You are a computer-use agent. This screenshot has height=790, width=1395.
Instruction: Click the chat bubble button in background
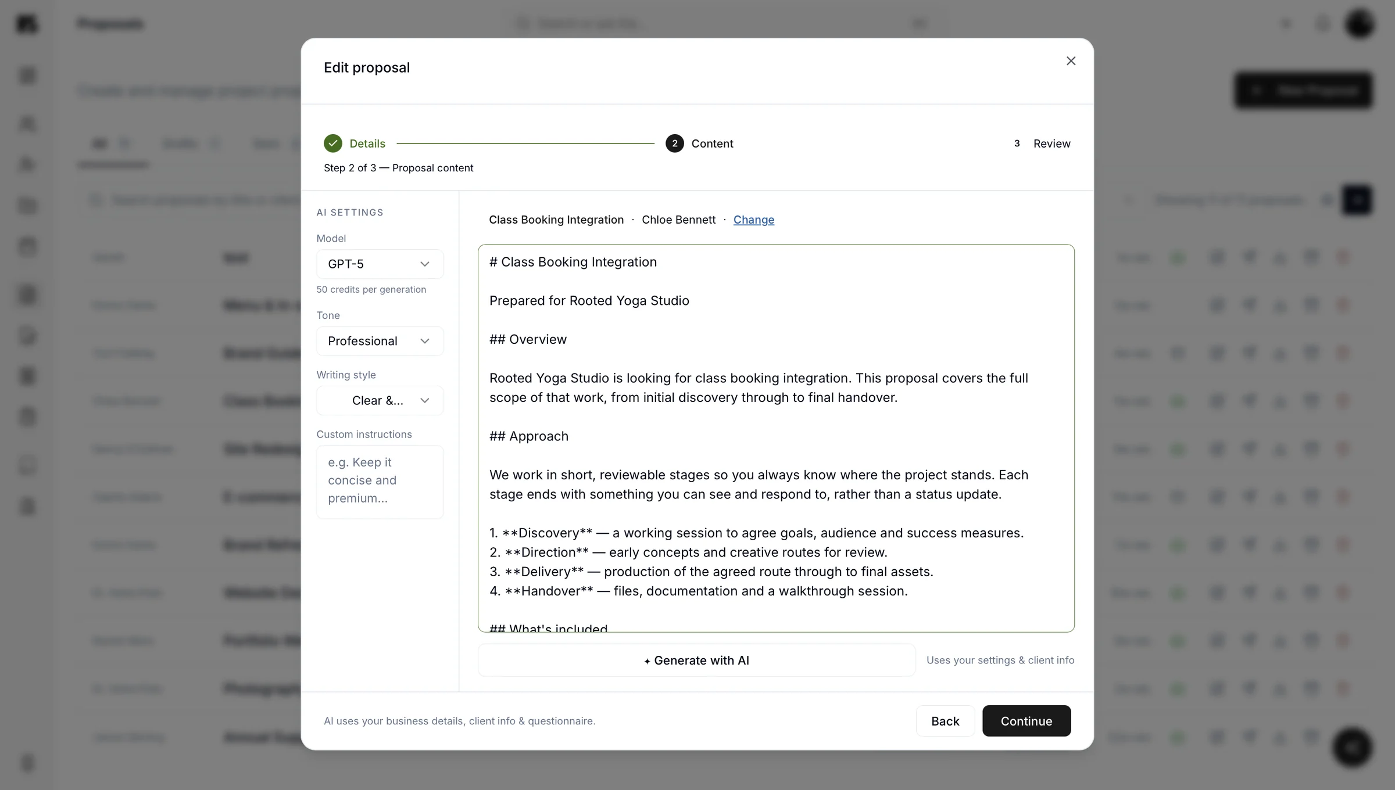tap(1352, 748)
